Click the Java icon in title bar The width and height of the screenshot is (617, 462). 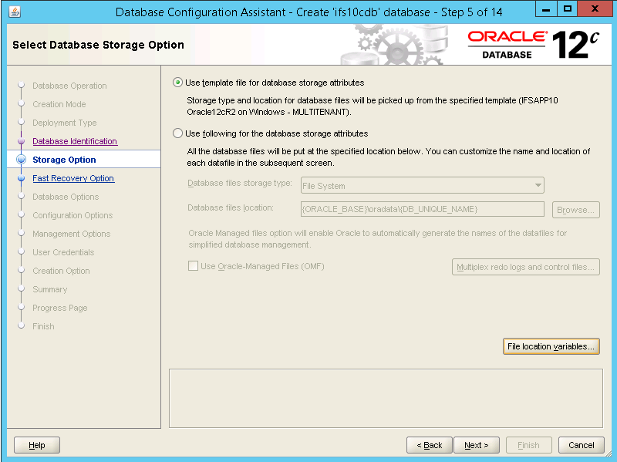coord(16,12)
